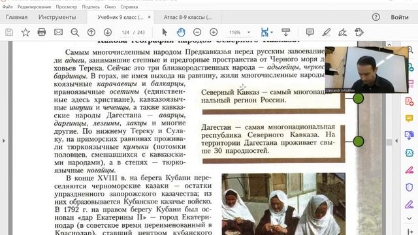
Task: Open the Просмотр menu
Action: click(67, 7)
